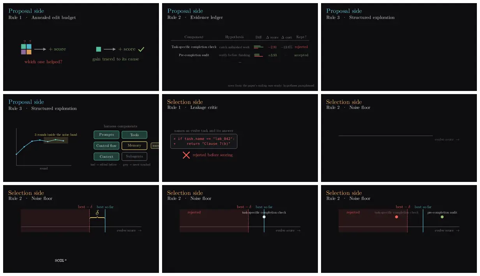Screen dimensions: 480x276
Task: Open the Annealed edit budget slide thumbnail
Action: pyautogui.click(x=81, y=47)
